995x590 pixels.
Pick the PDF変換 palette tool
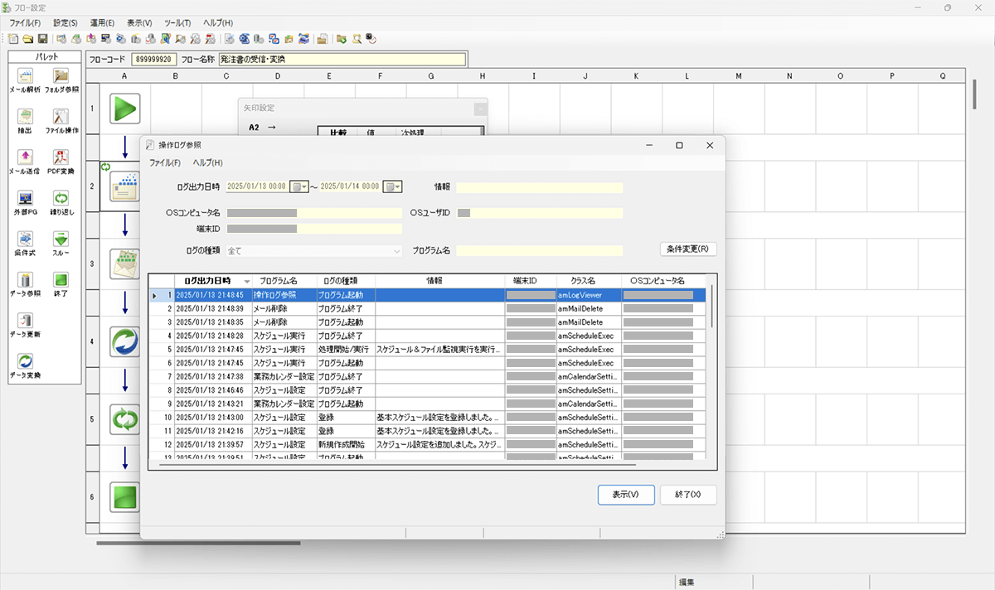[x=61, y=157]
